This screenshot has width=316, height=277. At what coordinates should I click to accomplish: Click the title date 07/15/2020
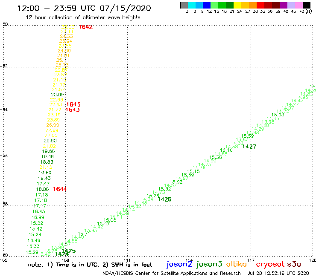[125, 9]
